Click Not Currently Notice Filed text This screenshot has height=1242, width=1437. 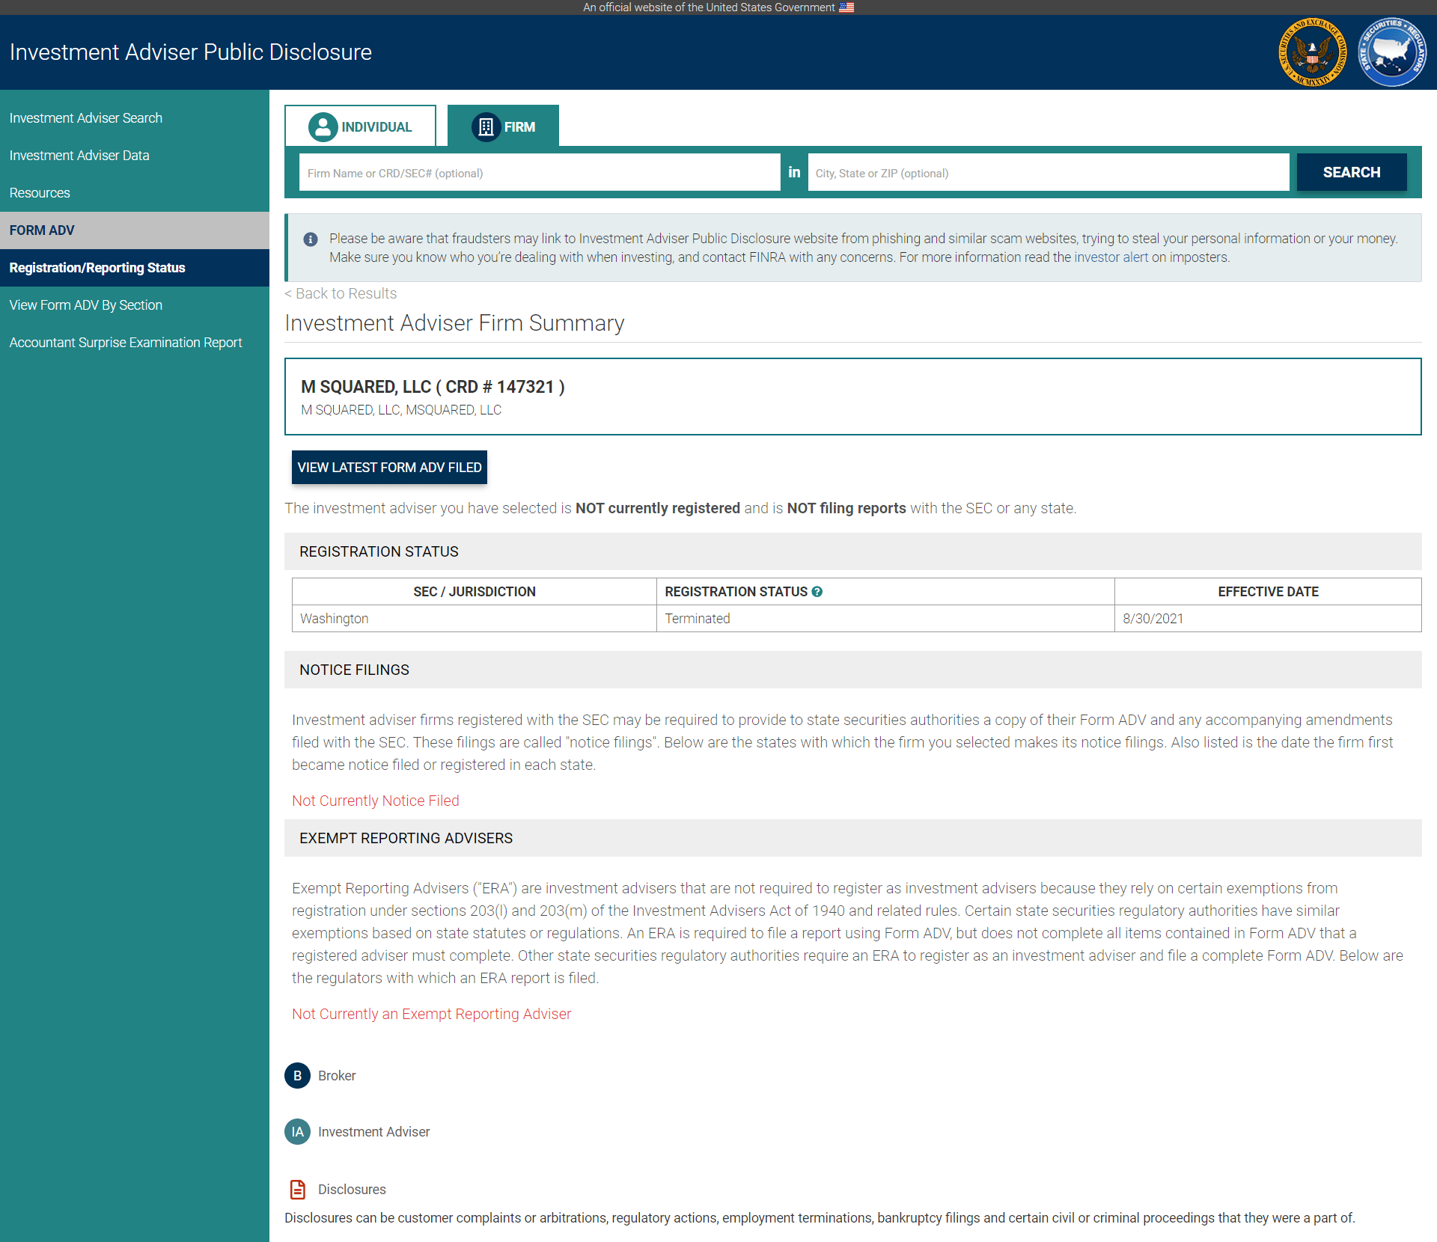point(376,801)
